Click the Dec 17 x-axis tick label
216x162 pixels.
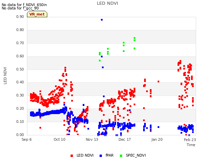click(125, 139)
